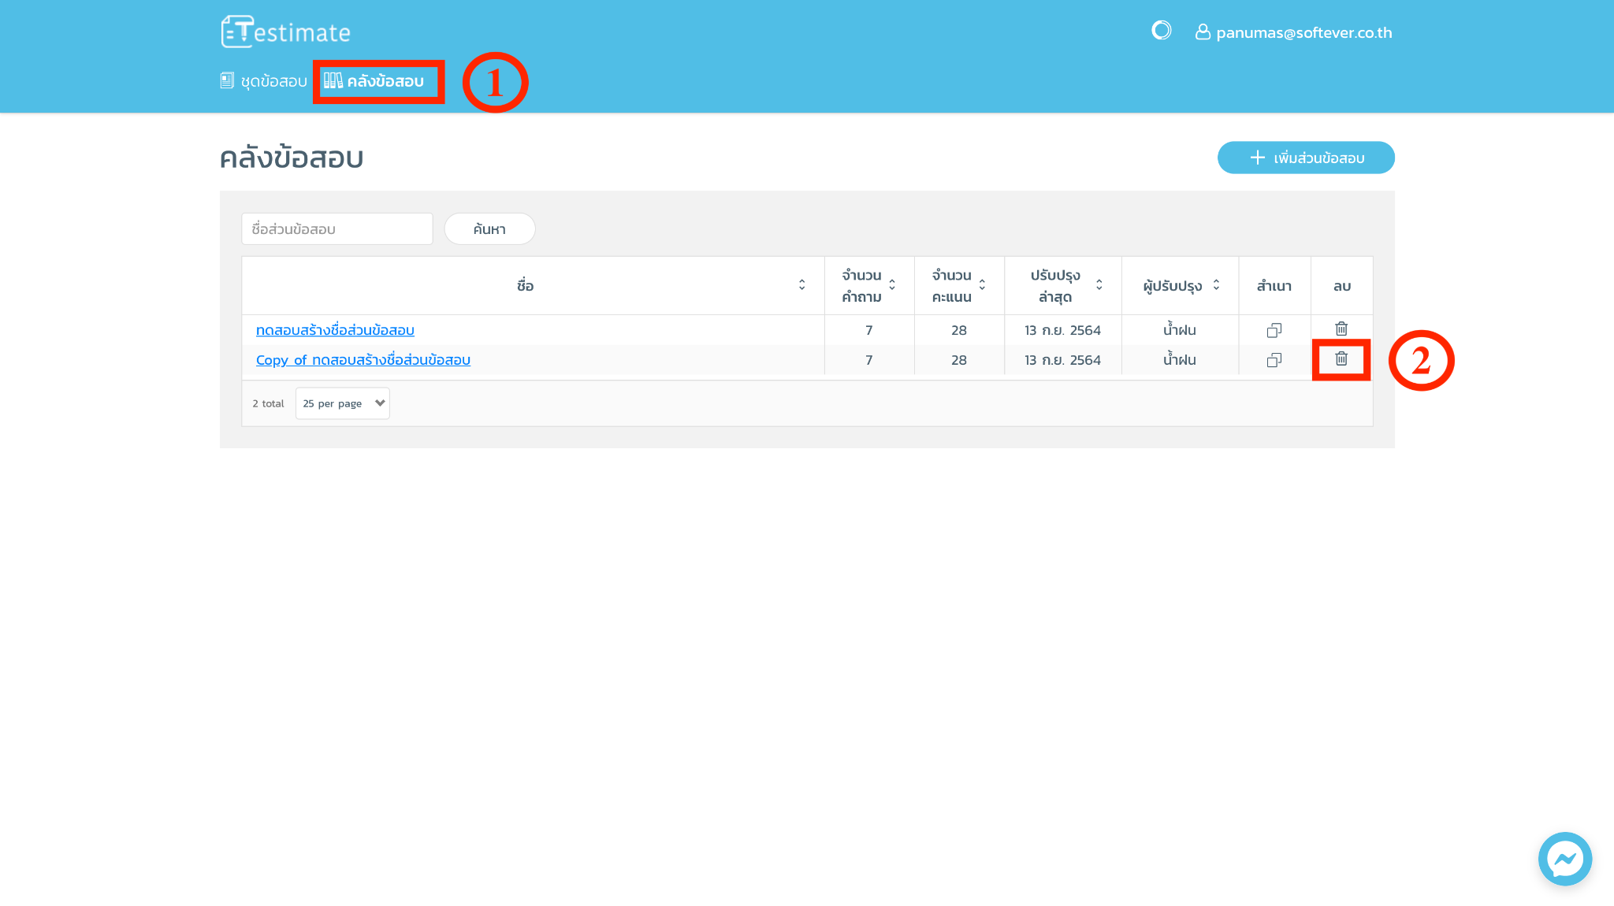Sort table by ชื่อ column
The width and height of the screenshot is (1614, 906).
(801, 285)
